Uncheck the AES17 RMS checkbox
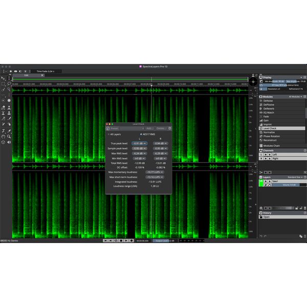Image resolution: width=307 pixels, height=307 pixels. click(141, 134)
